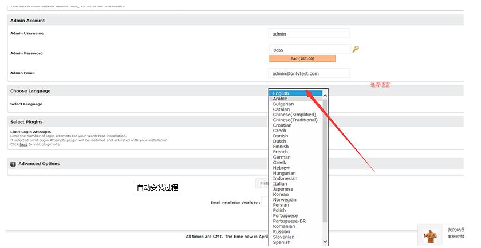Choose Hebrew from the language list
The width and height of the screenshot is (481, 248).
(x=295, y=168)
